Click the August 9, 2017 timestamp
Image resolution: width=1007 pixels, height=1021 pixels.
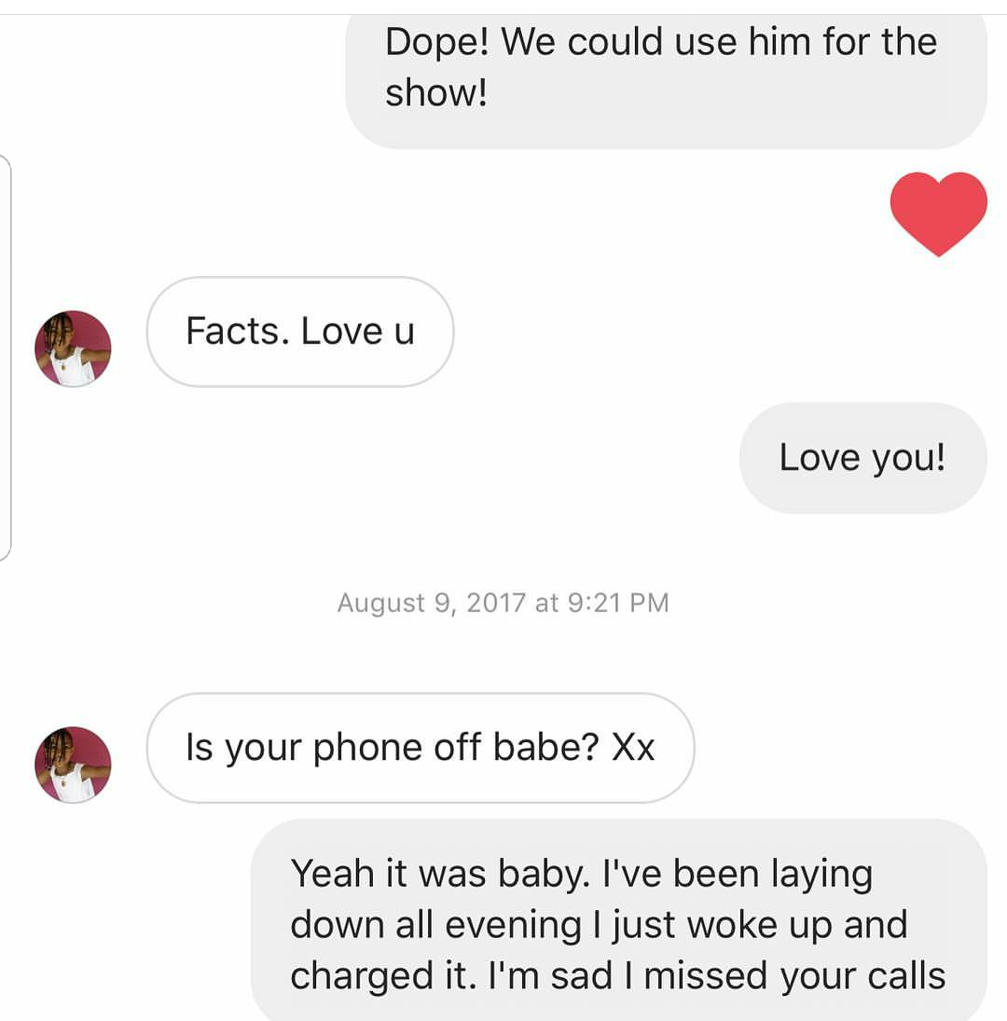tap(503, 603)
